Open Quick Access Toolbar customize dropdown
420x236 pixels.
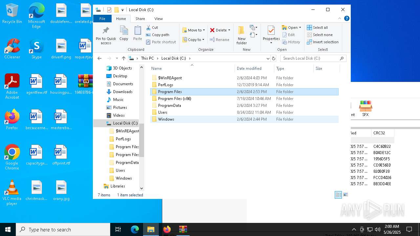coord(122,10)
